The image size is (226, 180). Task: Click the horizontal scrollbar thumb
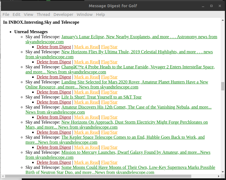(x=98, y=176)
